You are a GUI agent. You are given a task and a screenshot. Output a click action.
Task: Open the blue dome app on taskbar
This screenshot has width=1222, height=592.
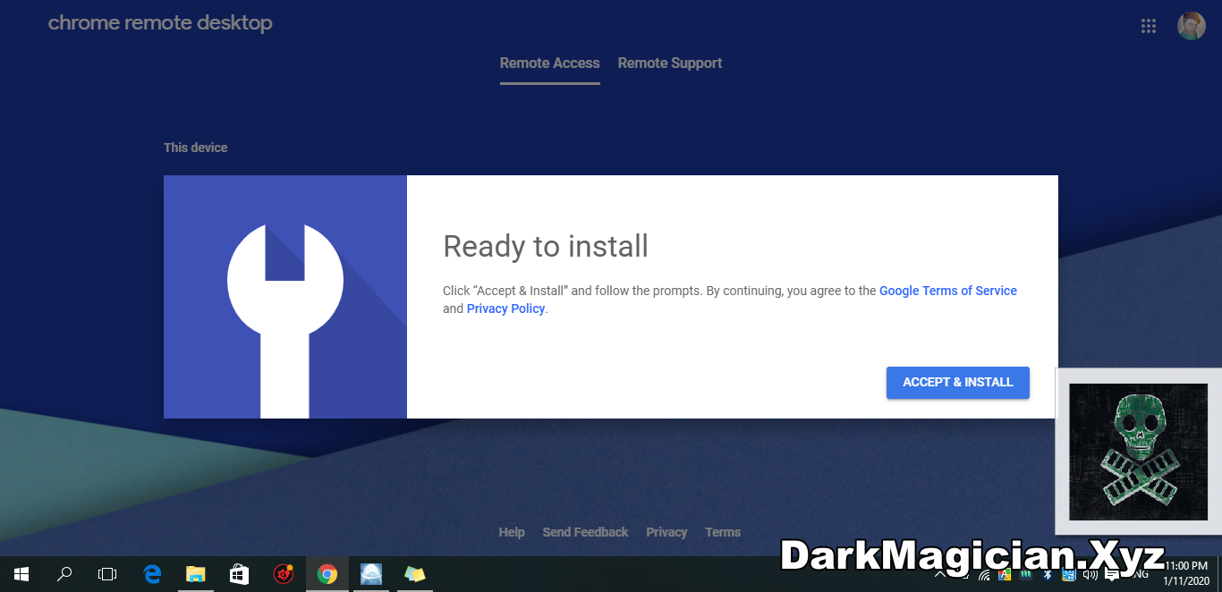point(371,574)
